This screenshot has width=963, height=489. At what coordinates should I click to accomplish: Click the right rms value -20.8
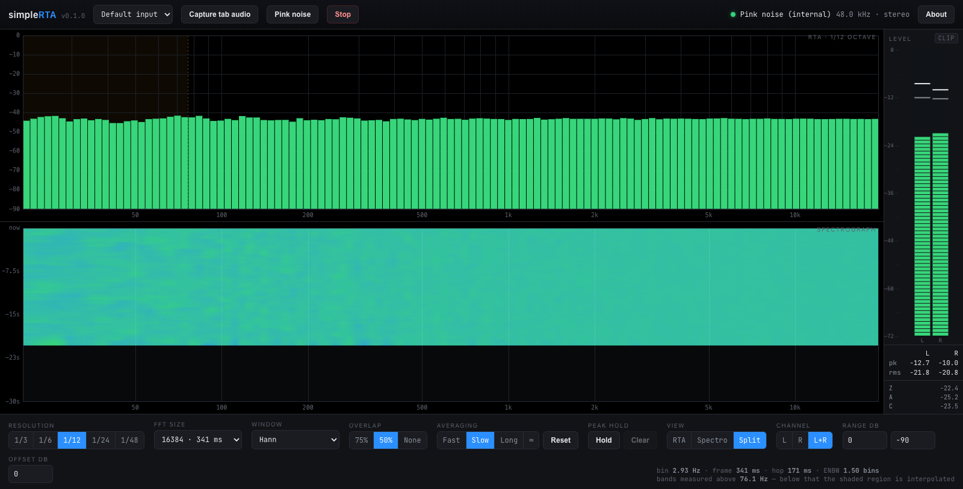click(x=948, y=373)
